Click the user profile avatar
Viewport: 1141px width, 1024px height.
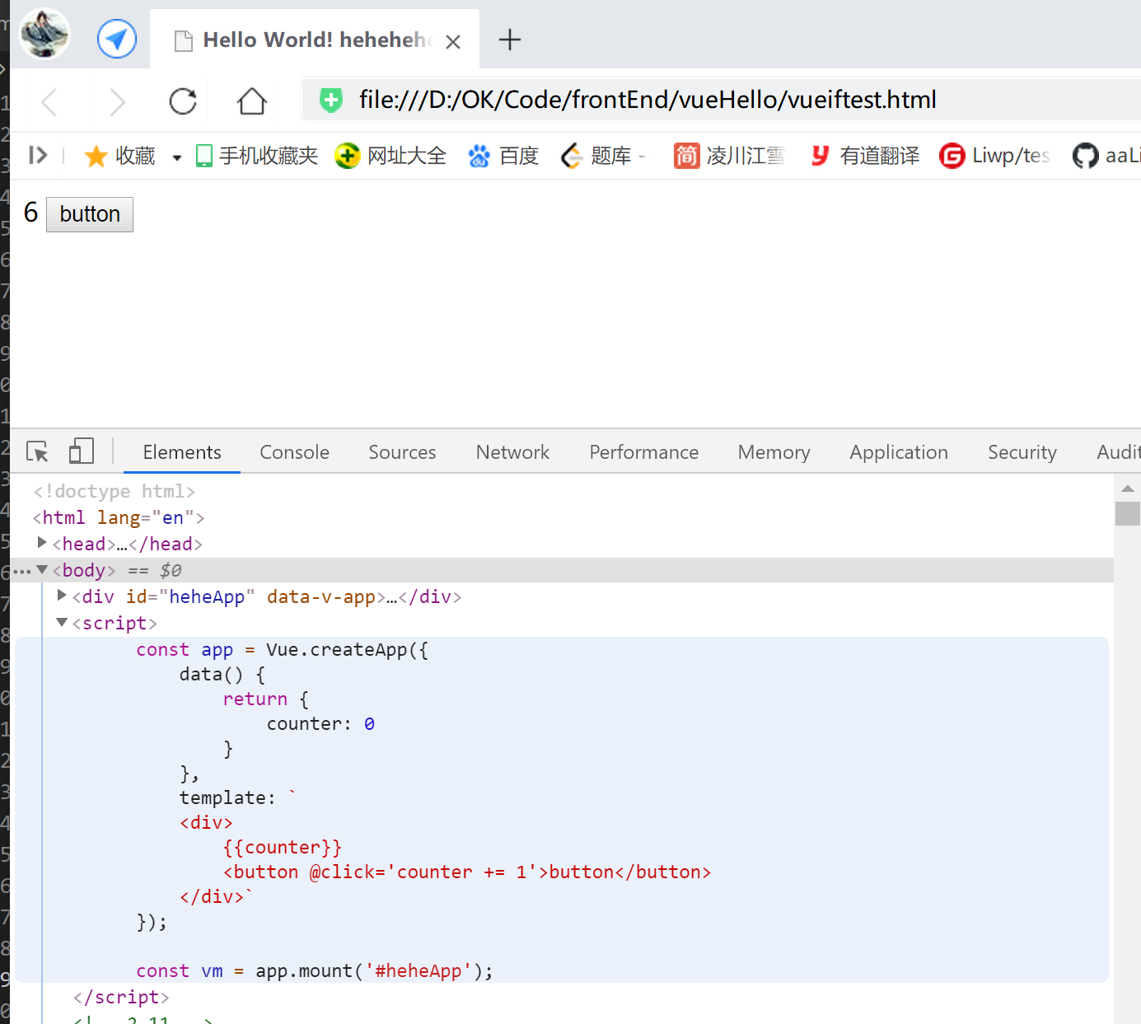44,35
